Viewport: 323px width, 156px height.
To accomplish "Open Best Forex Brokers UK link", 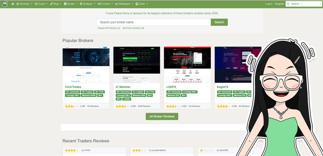I will (133, 28).
